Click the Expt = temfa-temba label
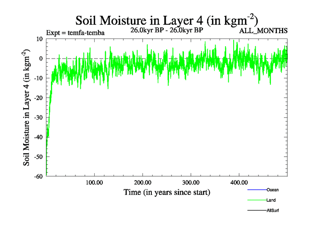This screenshot has width=309, height=231. (75, 33)
